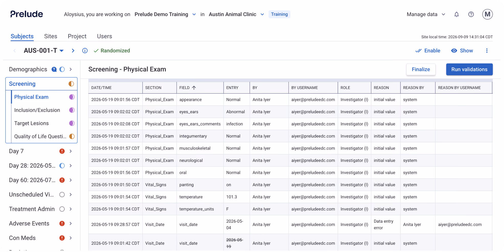Viewport: 504px width, 252px height.
Task: Expand the Unscheduled Visit chevron
Action: tap(71, 195)
